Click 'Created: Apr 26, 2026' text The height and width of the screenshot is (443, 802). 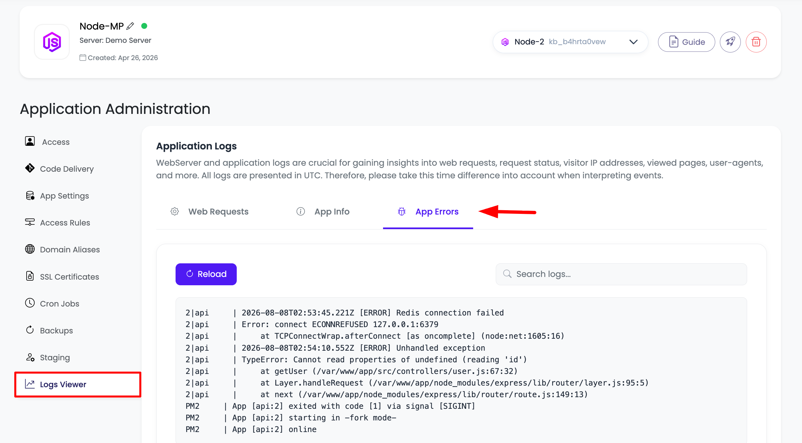click(x=123, y=58)
